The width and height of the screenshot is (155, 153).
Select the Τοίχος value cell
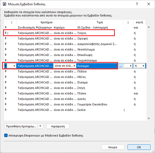[x=82, y=33]
